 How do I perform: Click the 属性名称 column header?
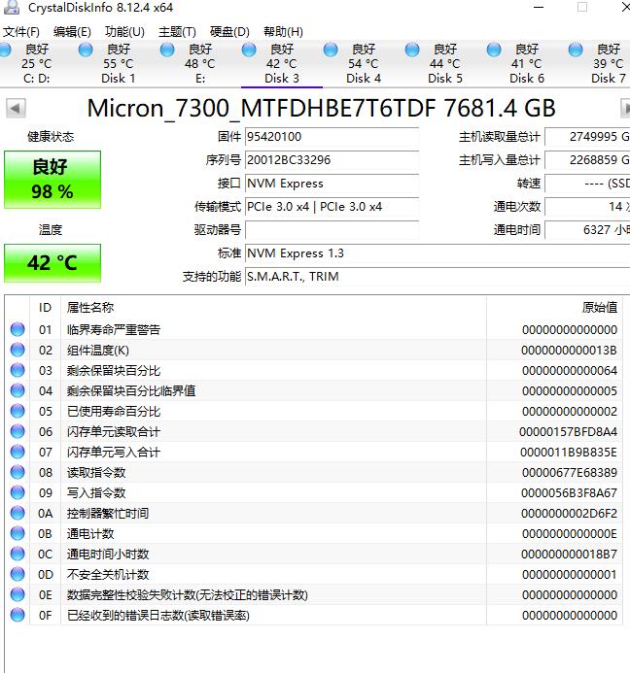click(x=273, y=307)
